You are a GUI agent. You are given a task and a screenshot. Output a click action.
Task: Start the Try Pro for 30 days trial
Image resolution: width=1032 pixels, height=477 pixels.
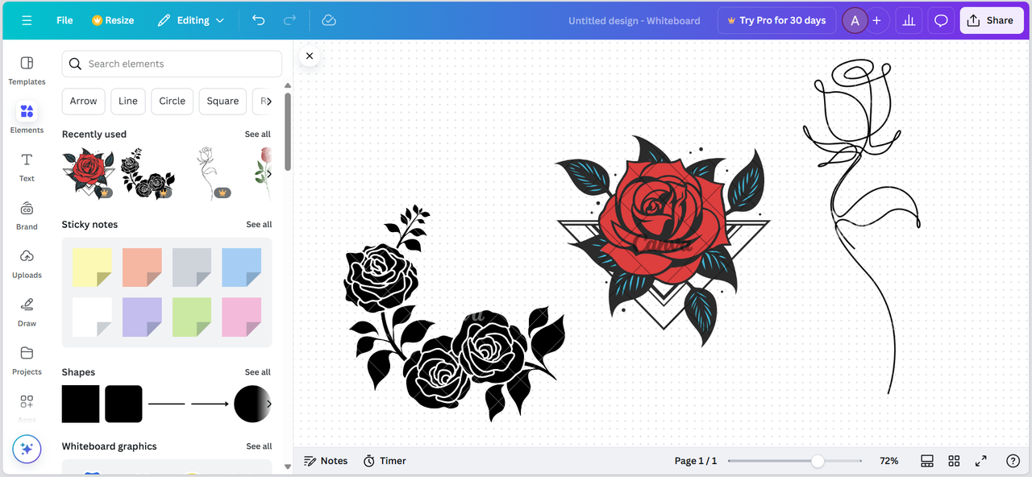(x=776, y=20)
